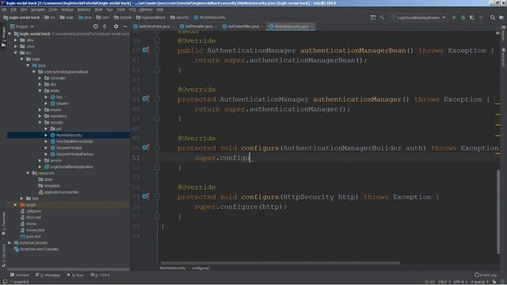Expand External Libraries node
Screen dimensions: 507x285
click(x=10, y=243)
